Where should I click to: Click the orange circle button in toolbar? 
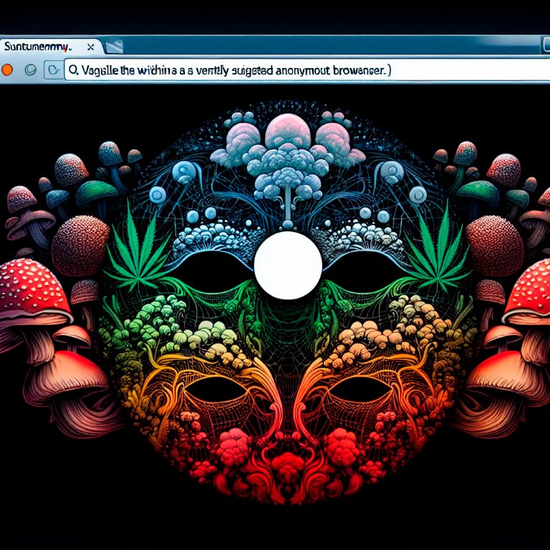[x=8, y=70]
